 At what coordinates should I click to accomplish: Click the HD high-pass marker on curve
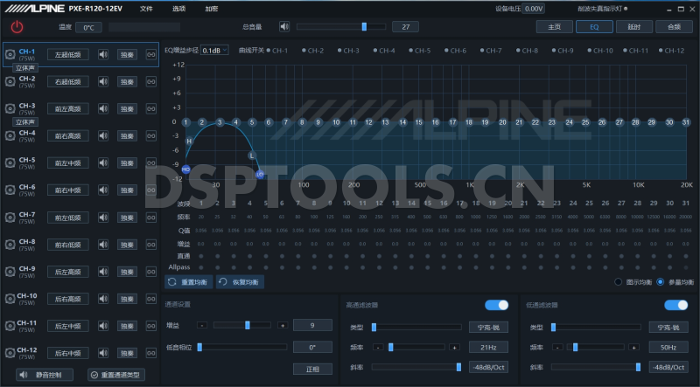(x=186, y=169)
